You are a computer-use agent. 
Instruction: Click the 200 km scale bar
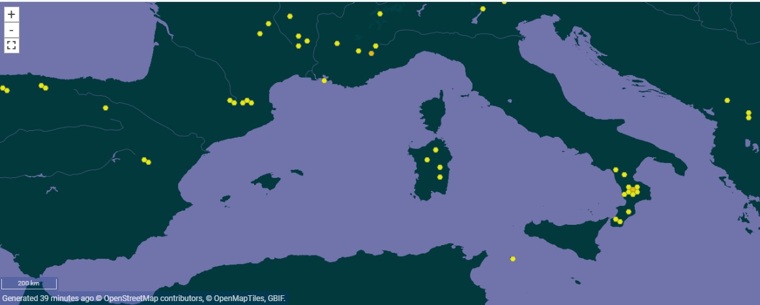(29, 283)
